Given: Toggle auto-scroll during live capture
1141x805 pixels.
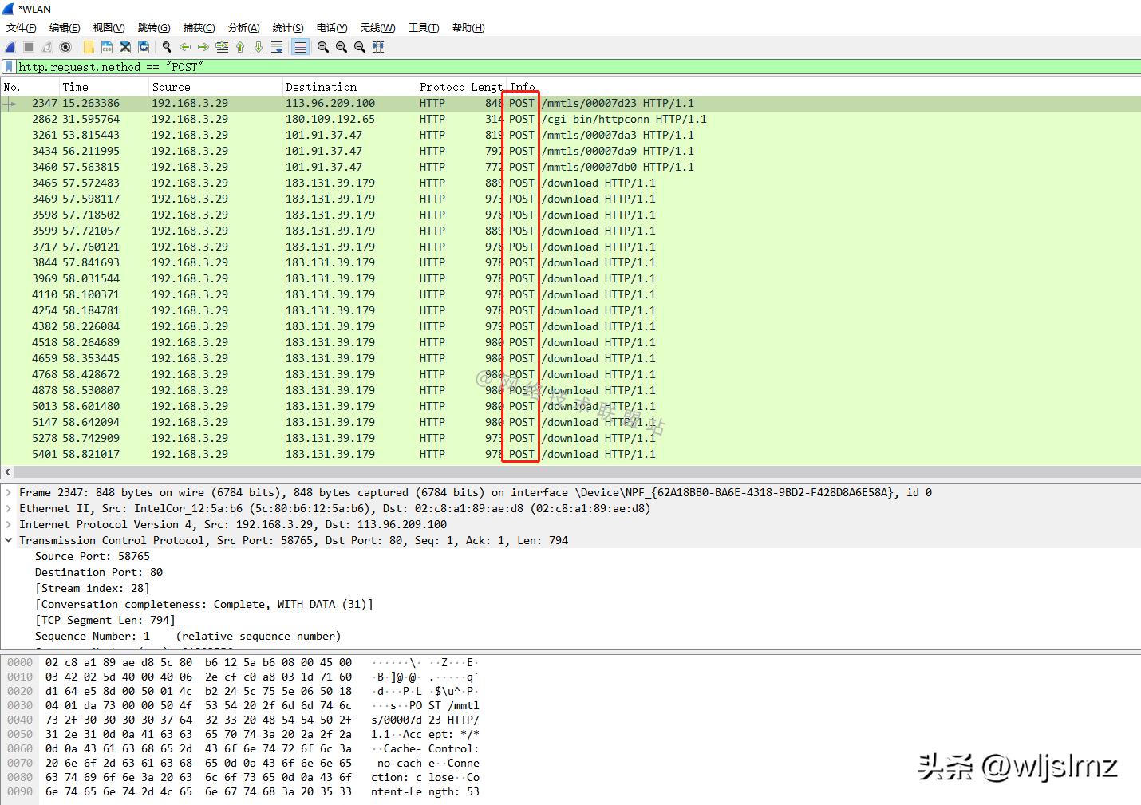Looking at the screenshot, I should (x=277, y=47).
